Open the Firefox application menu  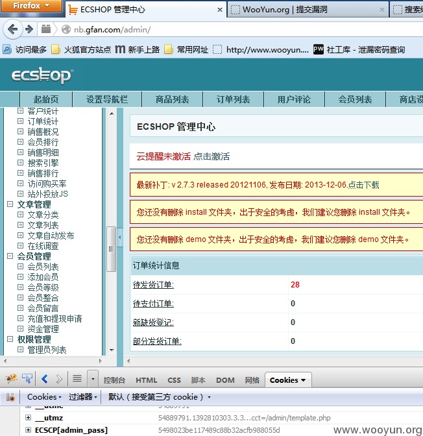[x=31, y=6]
